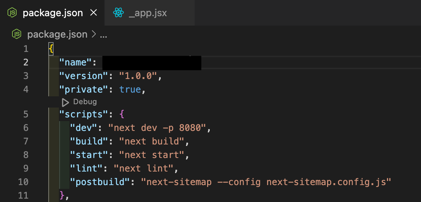Click the opening brace on line 1
Screen dimensions: 421x202
(51, 49)
